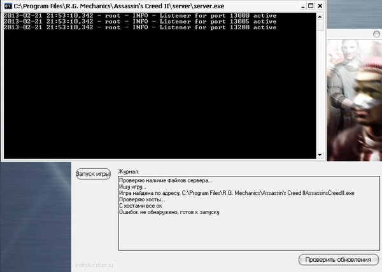
Task: Select the port 13005 listener console line
Action: click(x=140, y=22)
